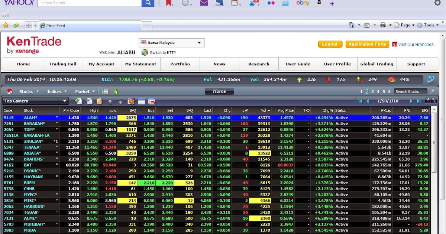The width and height of the screenshot is (446, 234).
Task: Open the browser Tools menu dropdown
Action: pyautogui.click(x=429, y=25)
